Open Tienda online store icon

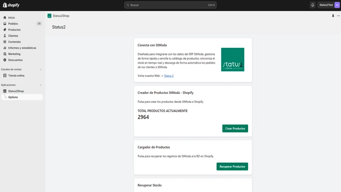click(5, 76)
